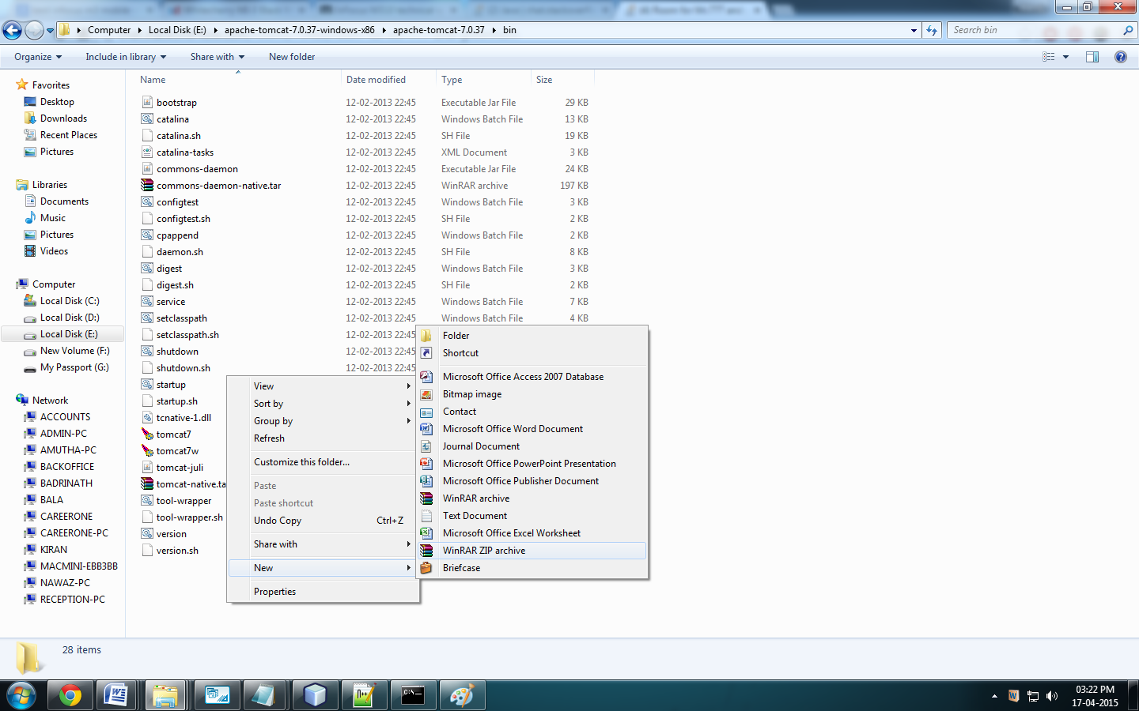Open the Help question-mark icon
Image resolution: width=1139 pixels, height=711 pixels.
(1120, 57)
